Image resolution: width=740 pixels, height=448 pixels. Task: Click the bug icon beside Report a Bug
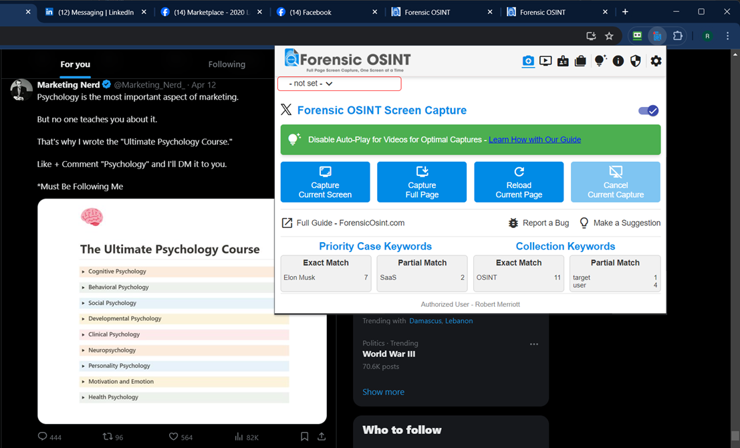513,223
